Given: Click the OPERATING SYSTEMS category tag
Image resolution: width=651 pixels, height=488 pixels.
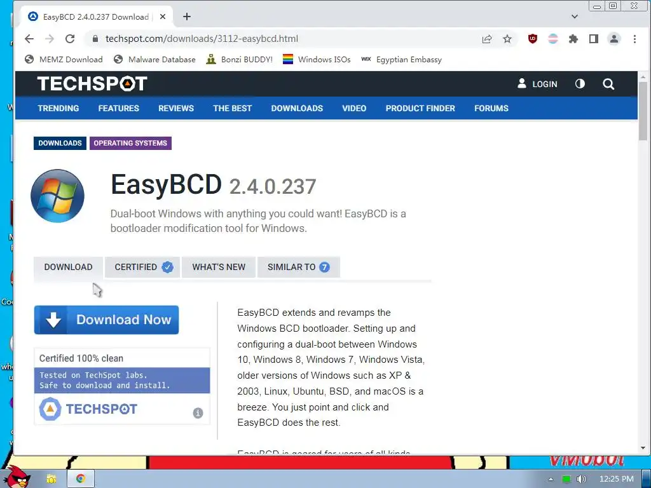Looking at the screenshot, I should coord(130,143).
